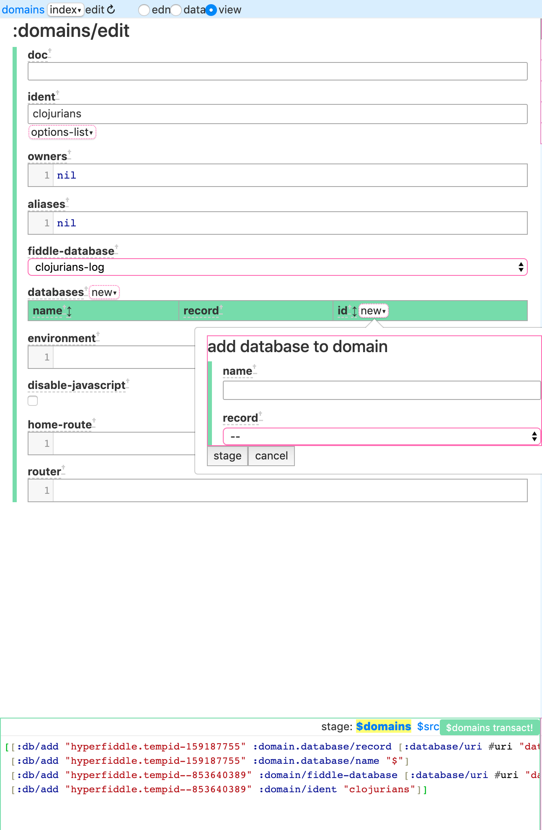The height and width of the screenshot is (830, 542).
Task: Click into the environment code editor
Action: [111, 357]
